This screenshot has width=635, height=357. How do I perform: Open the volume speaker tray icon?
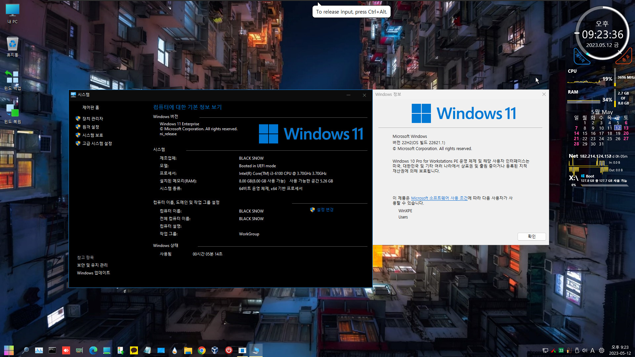pyautogui.click(x=585, y=350)
